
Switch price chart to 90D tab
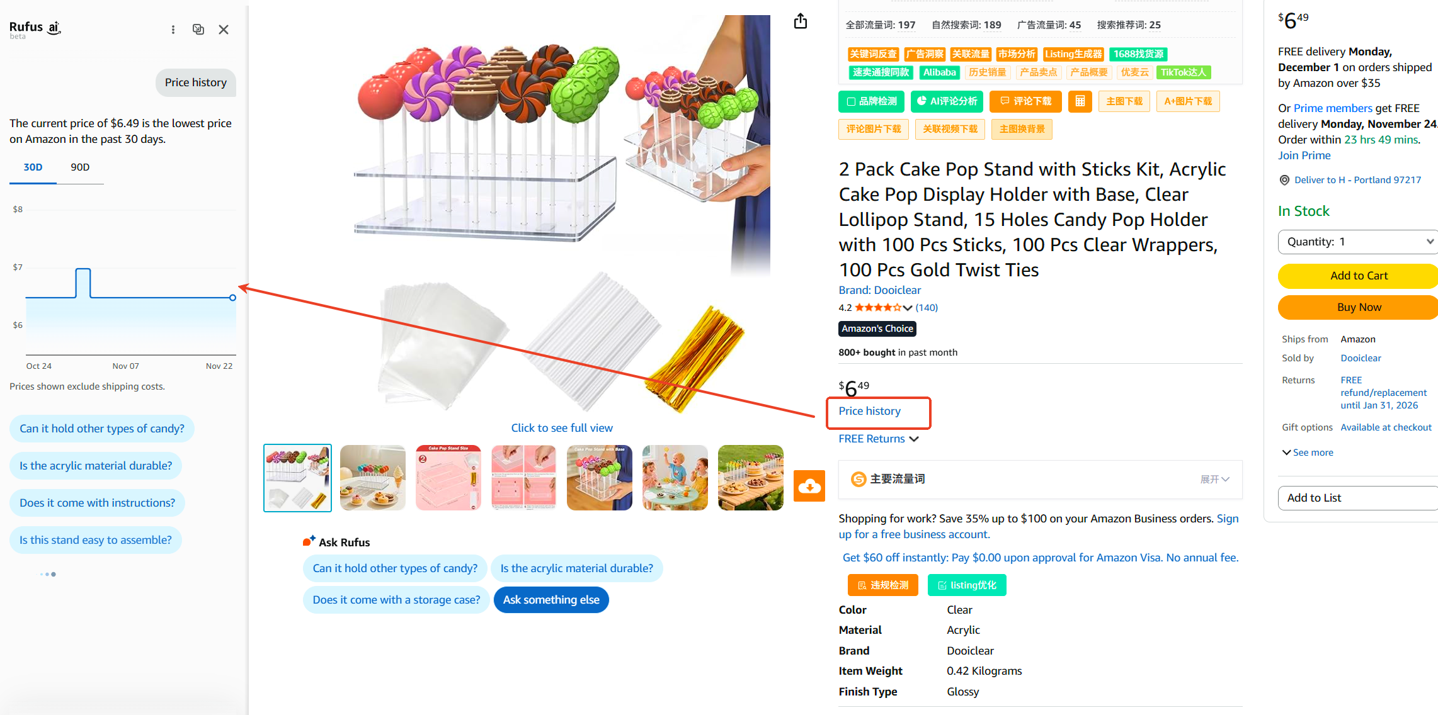[x=80, y=167]
